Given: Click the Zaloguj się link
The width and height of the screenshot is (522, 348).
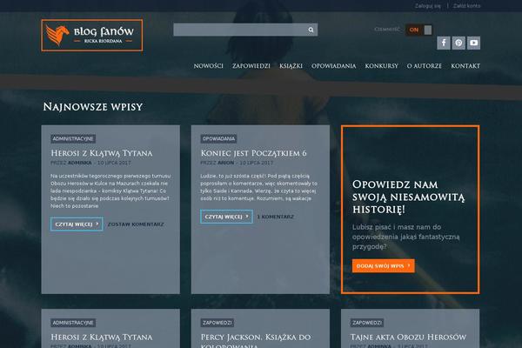Looking at the screenshot, I should 428,6.
